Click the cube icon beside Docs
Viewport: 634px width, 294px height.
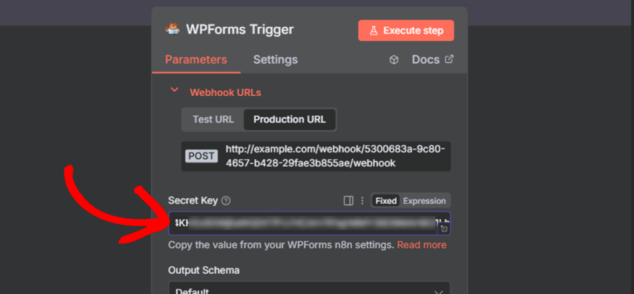click(x=394, y=60)
